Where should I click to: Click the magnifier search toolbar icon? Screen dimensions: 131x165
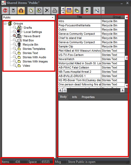click(x=97, y=11)
